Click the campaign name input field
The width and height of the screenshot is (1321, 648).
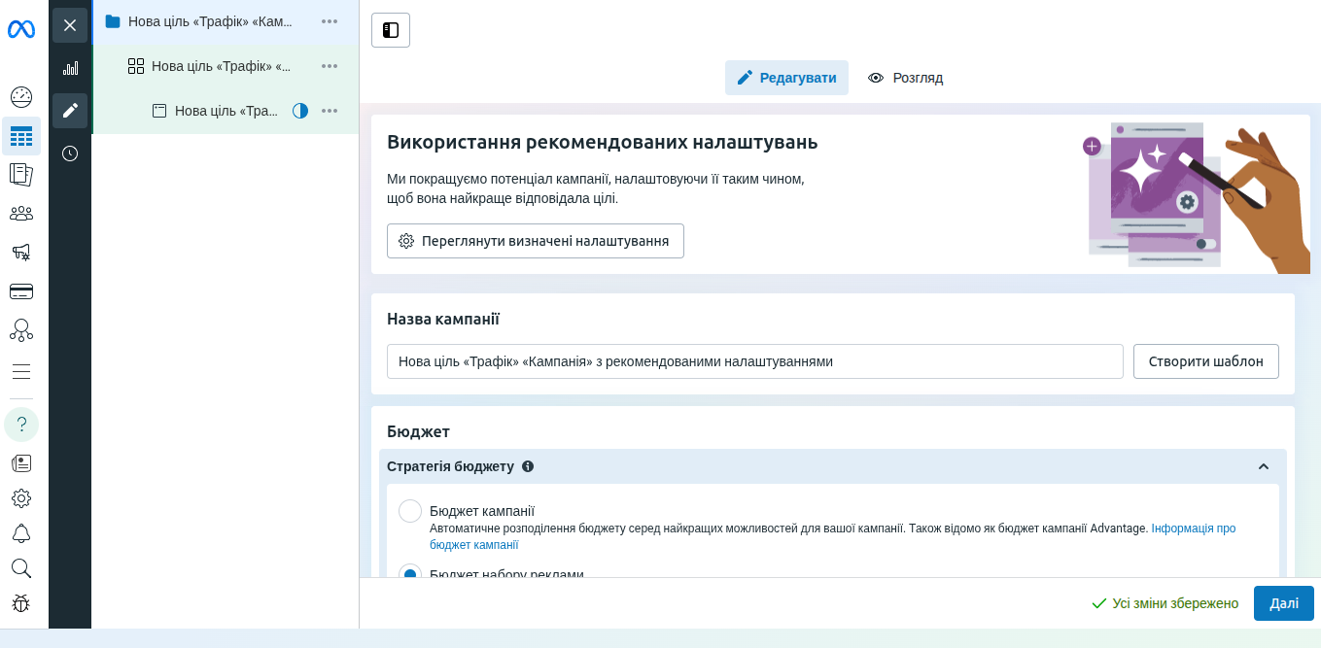point(755,360)
